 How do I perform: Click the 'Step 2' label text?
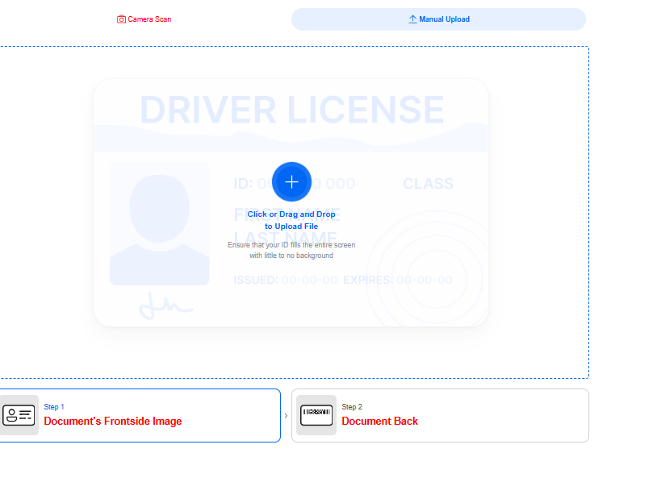[x=352, y=407]
